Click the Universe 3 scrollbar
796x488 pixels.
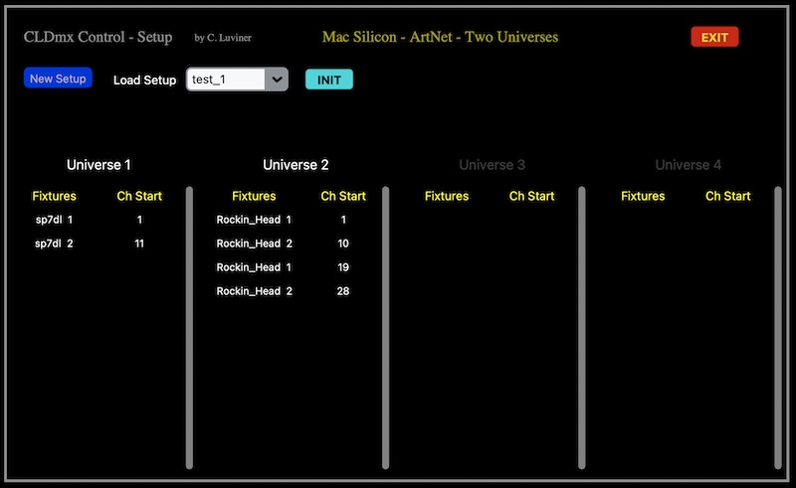(x=582, y=328)
